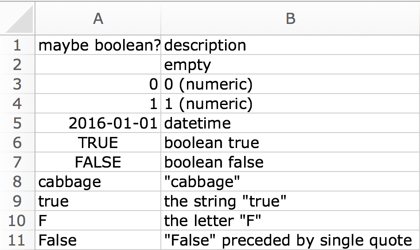
Task: Select the "empty" description cell
Action: point(188,65)
